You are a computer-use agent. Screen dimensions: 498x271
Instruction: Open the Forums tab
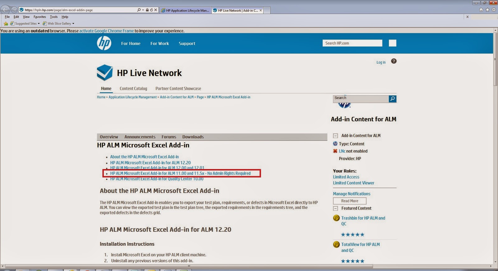169,137
